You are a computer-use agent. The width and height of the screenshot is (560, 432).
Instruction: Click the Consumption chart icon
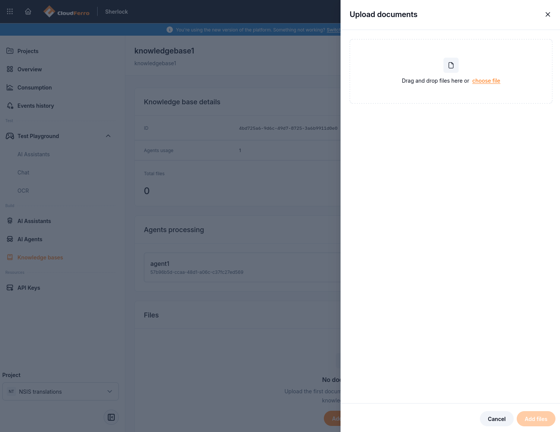tap(10, 87)
